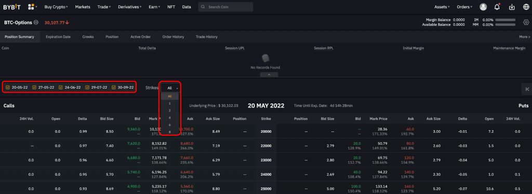
Task: Toggle the 24-06-22 expiry checkbox
Action: (x=61, y=87)
